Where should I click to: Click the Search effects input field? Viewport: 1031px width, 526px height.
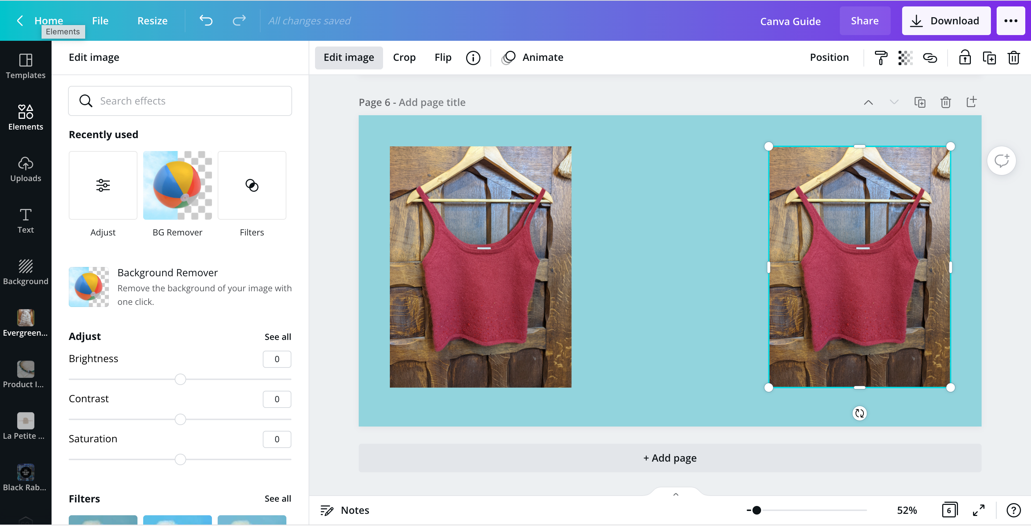tap(180, 101)
